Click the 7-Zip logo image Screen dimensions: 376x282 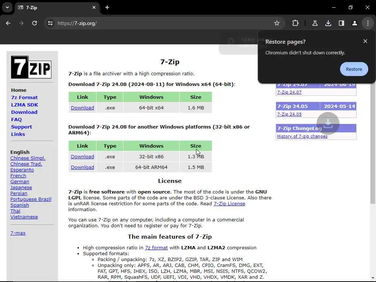click(31, 67)
